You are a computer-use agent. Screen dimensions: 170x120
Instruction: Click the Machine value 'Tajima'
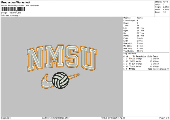point(140,18)
